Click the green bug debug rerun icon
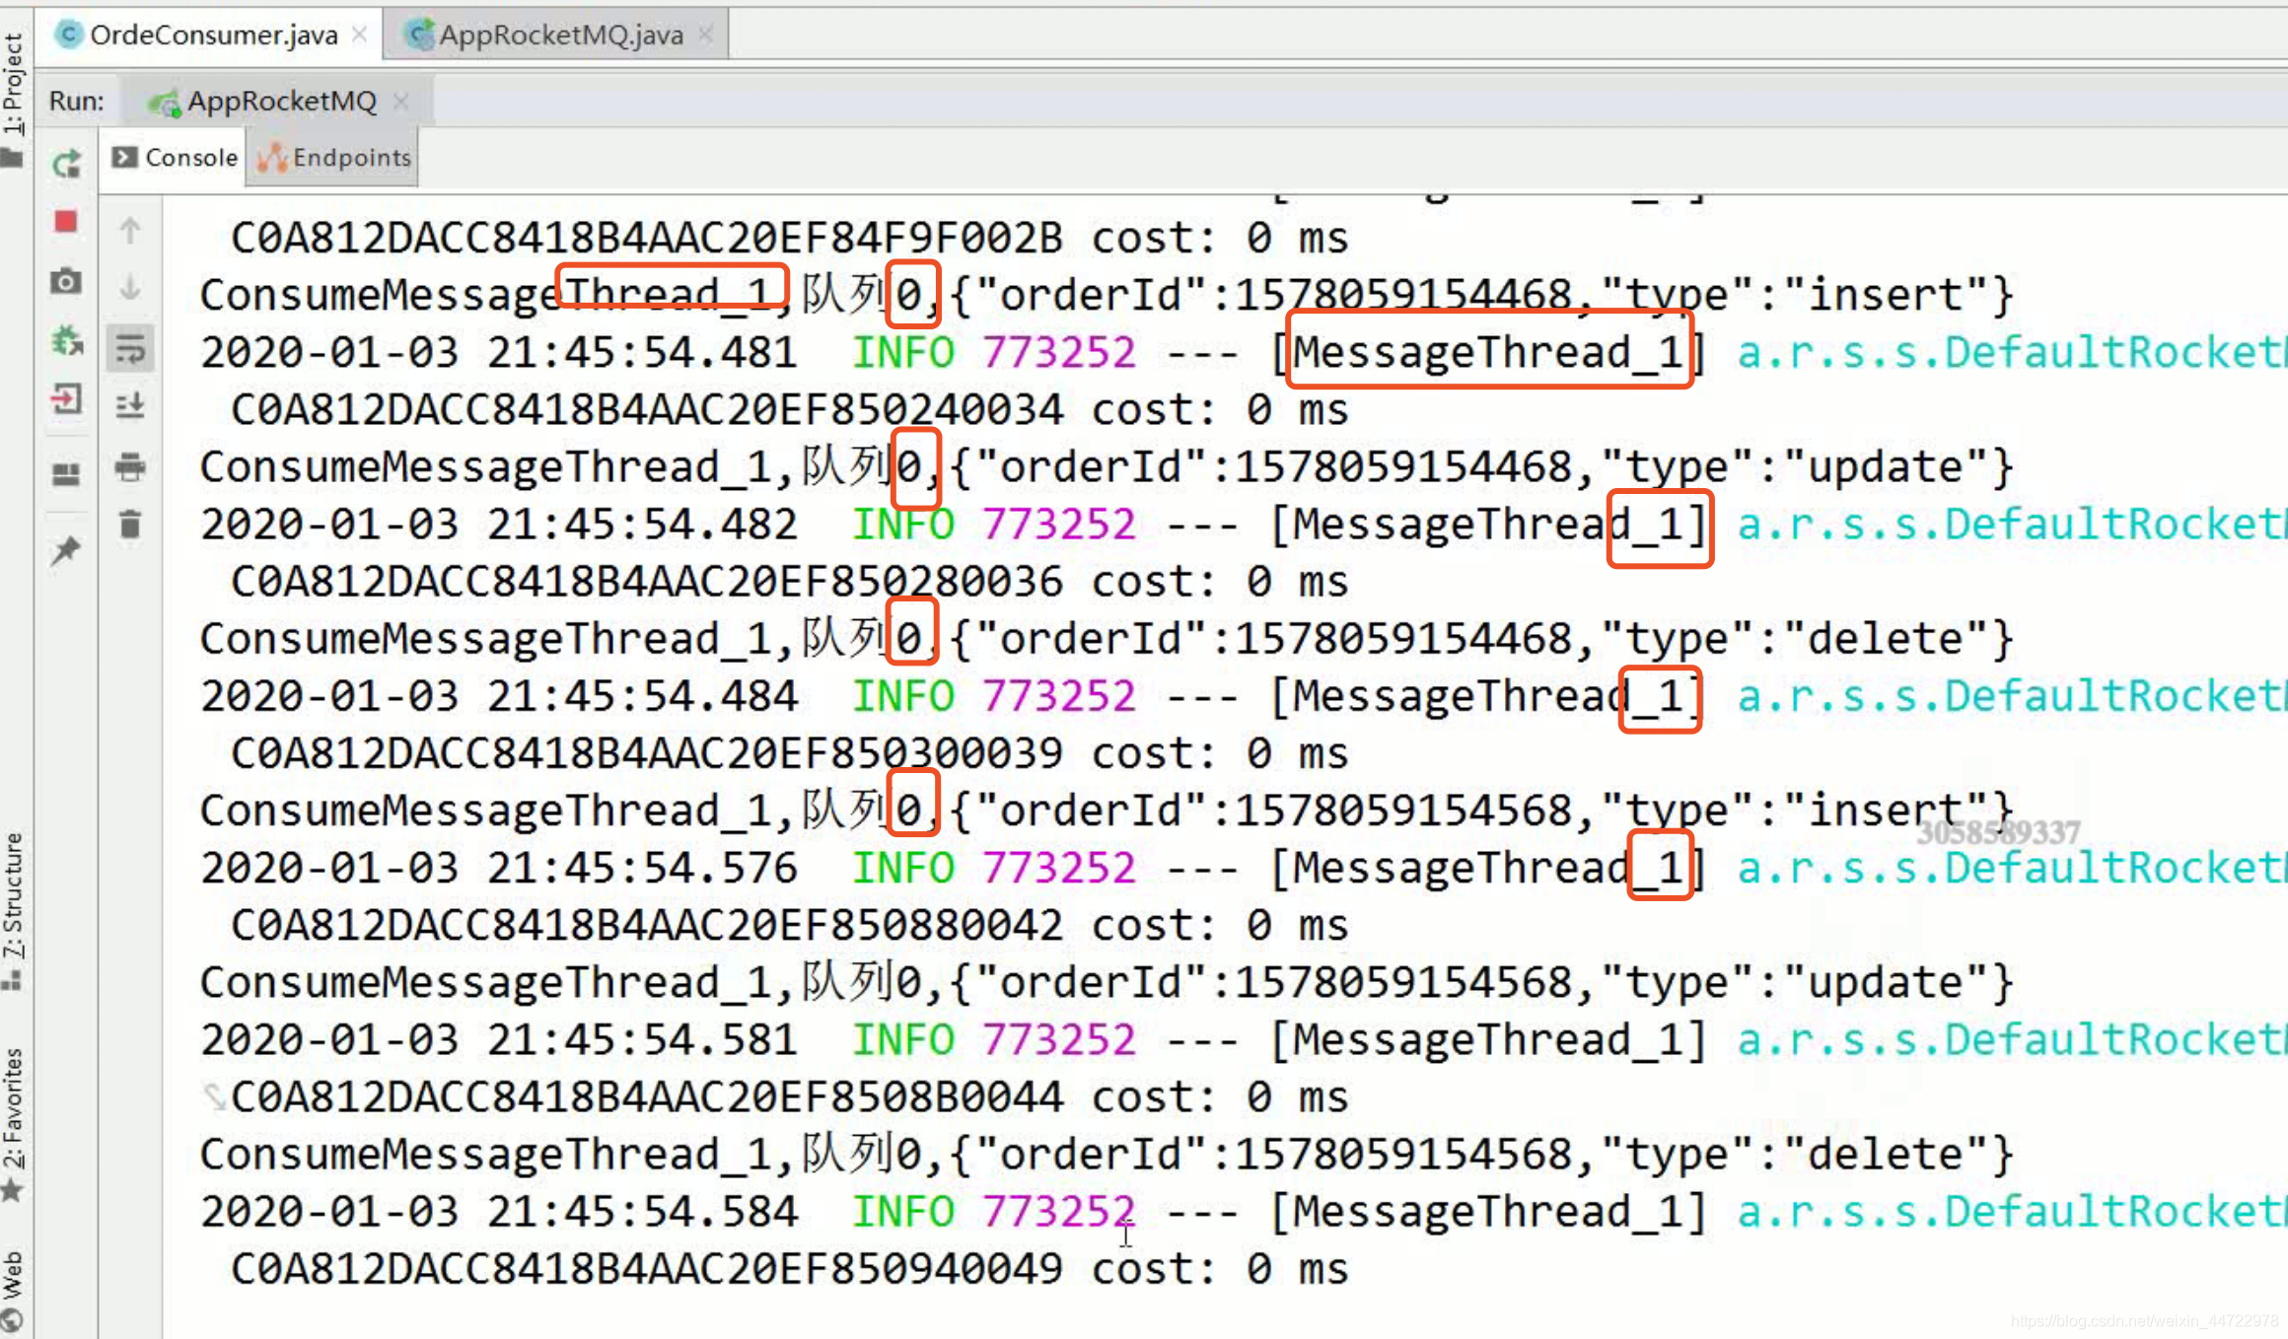This screenshot has height=1339, width=2288. tap(66, 341)
